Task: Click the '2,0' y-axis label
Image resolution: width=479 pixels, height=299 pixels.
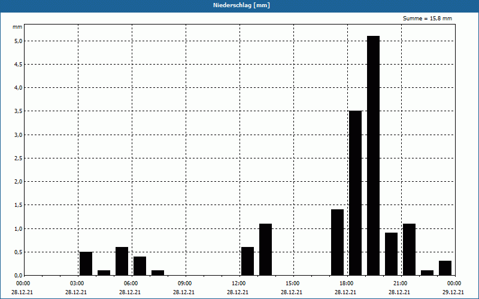Action: (18, 182)
